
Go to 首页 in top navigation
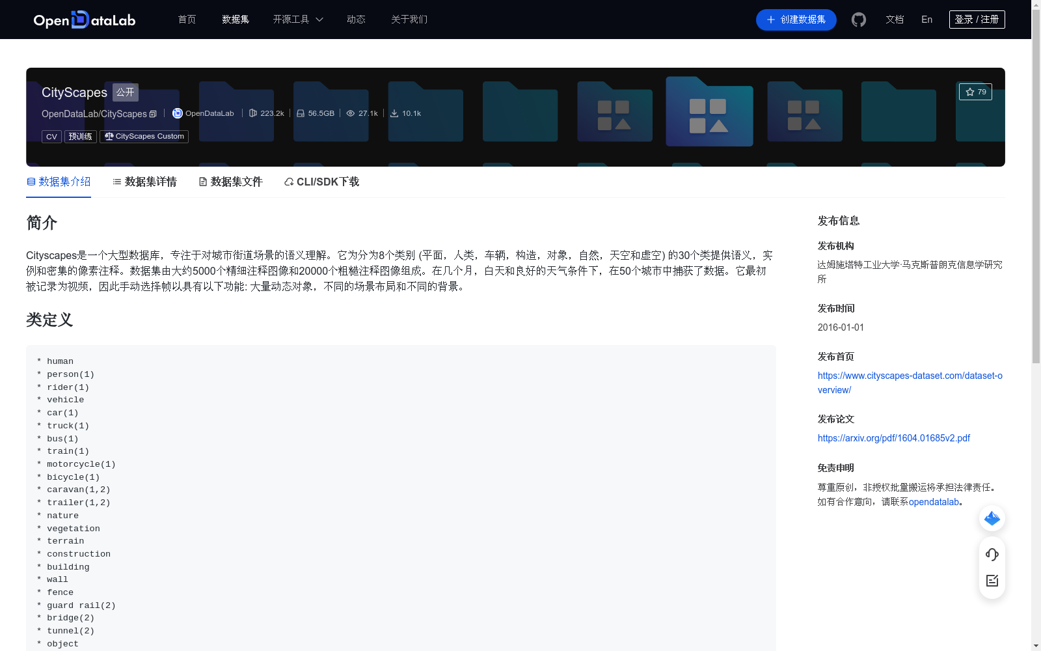tap(187, 20)
